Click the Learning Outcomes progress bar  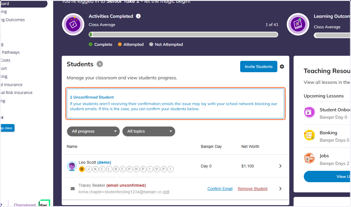point(332,35)
